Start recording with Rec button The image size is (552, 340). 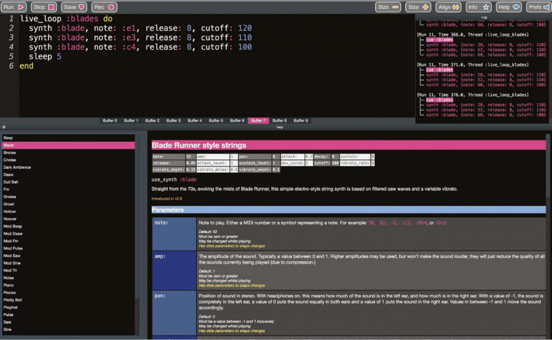pos(104,7)
